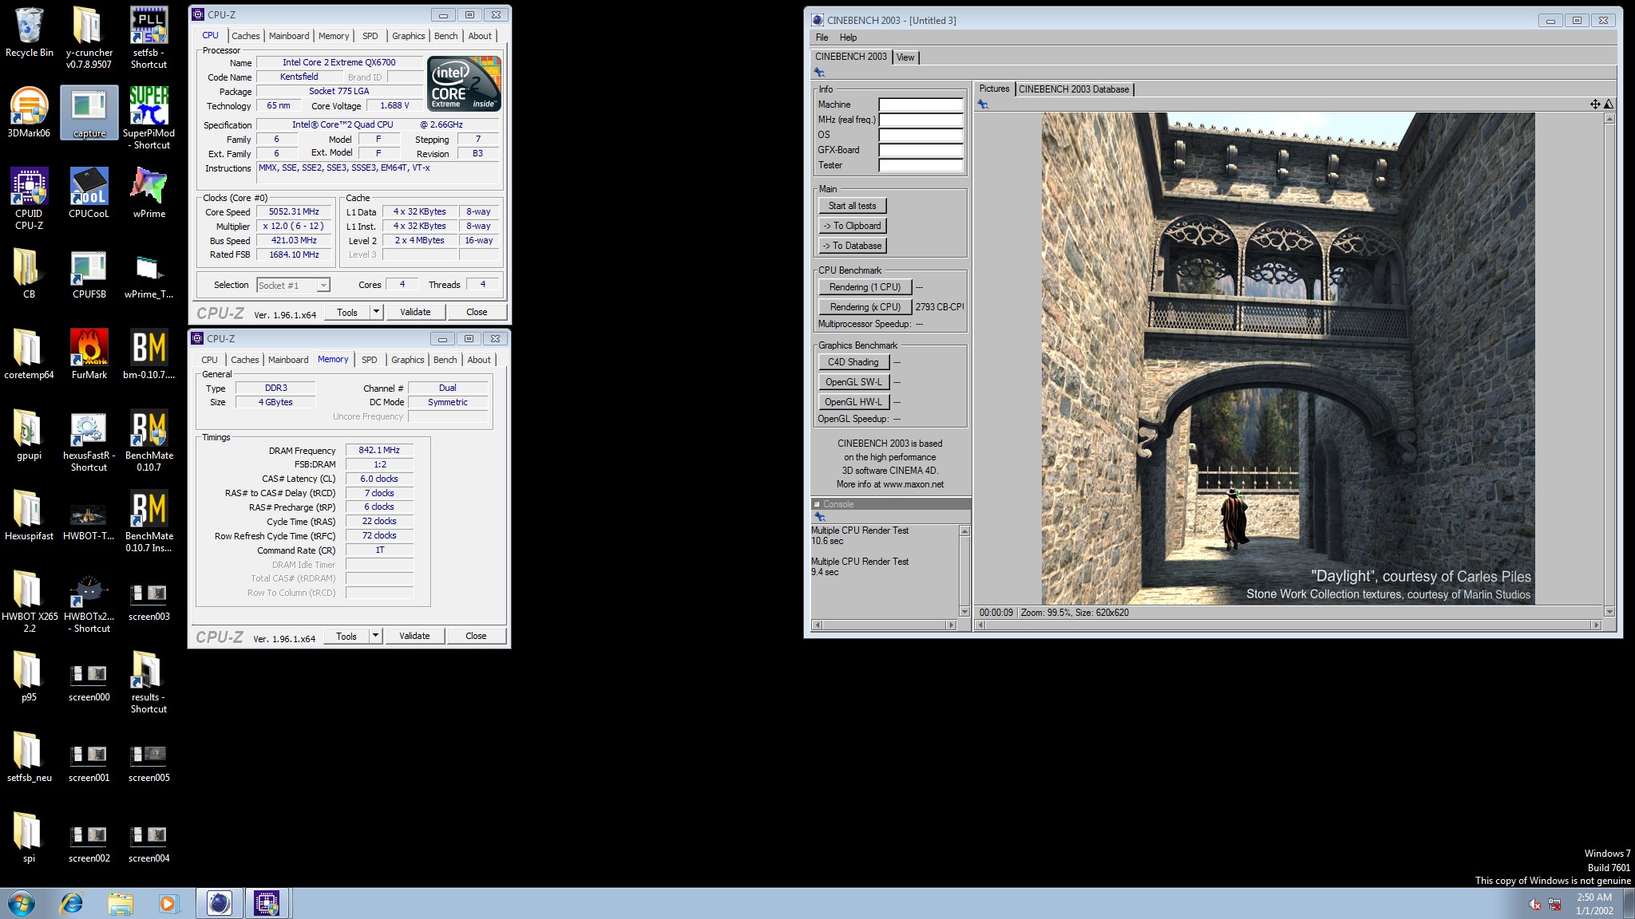The width and height of the screenshot is (1635, 919).
Task: Click the rendered Daylight picture
Action: click(1288, 358)
